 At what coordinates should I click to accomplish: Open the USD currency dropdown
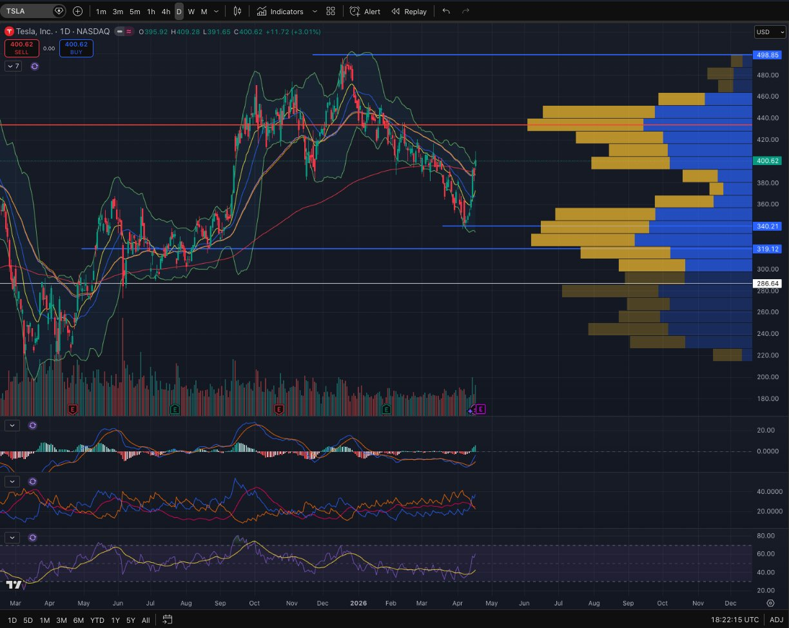[x=770, y=32]
